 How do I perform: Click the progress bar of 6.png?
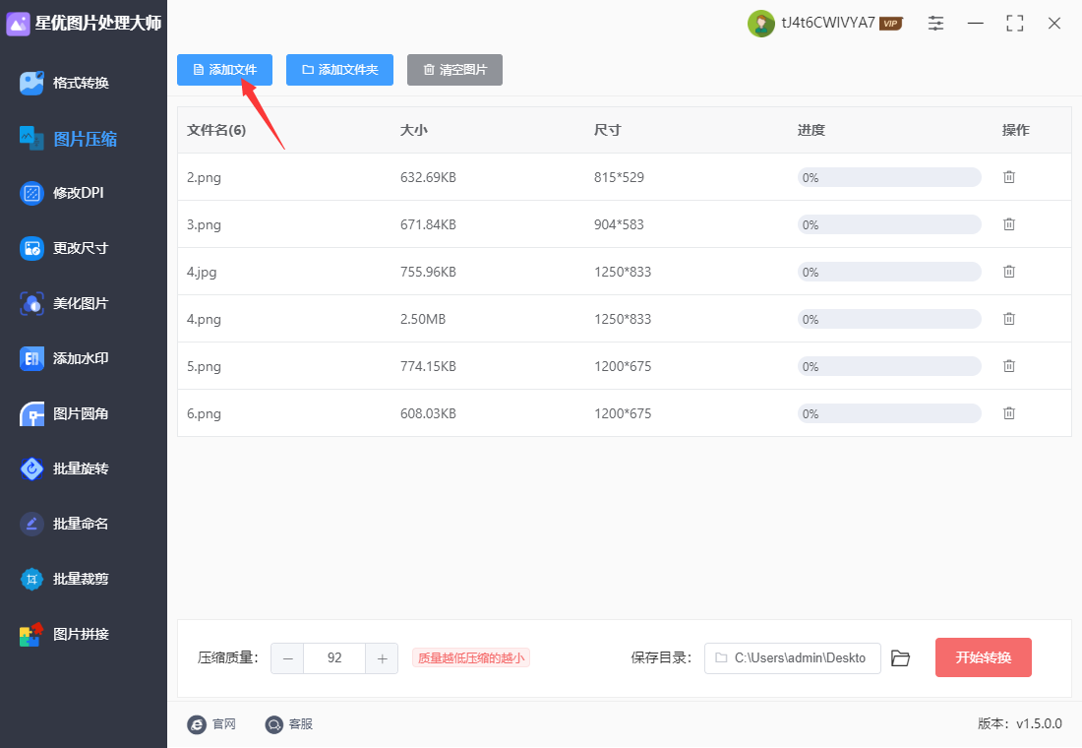click(889, 413)
